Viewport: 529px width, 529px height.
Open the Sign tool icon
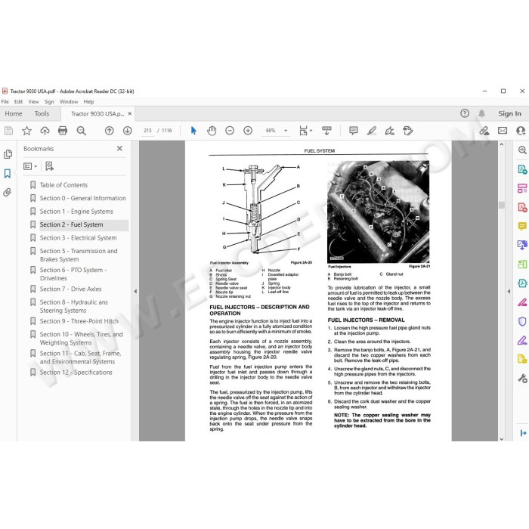pyautogui.click(x=390, y=131)
